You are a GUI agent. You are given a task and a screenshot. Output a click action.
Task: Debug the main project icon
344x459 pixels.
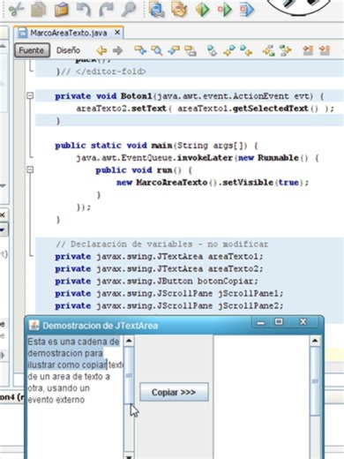(x=225, y=9)
